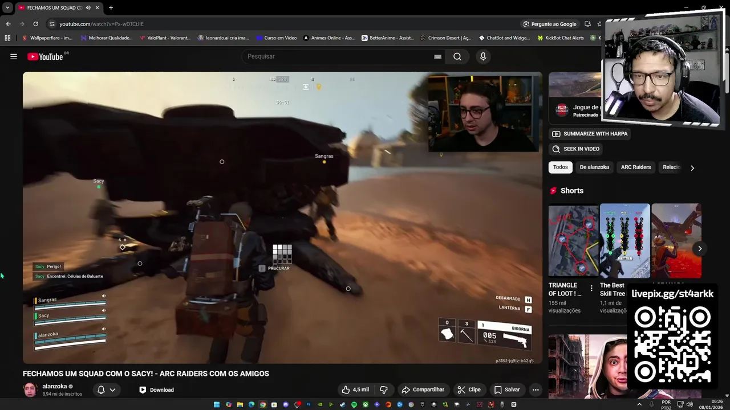Open Crimson Desert bookmark
The image size is (730, 410).
click(446, 38)
